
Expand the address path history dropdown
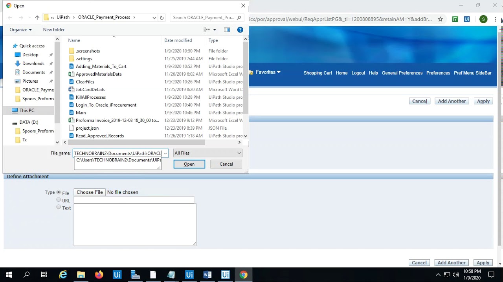pyautogui.click(x=154, y=18)
